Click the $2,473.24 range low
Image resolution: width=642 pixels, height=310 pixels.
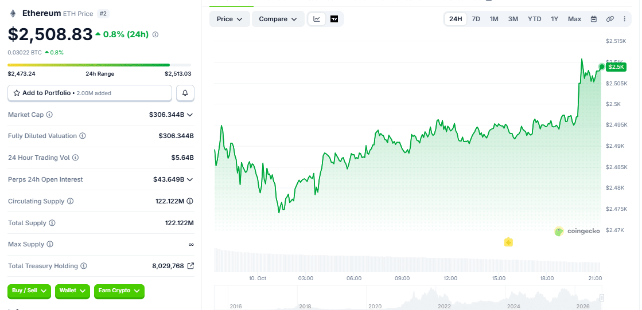(21, 74)
